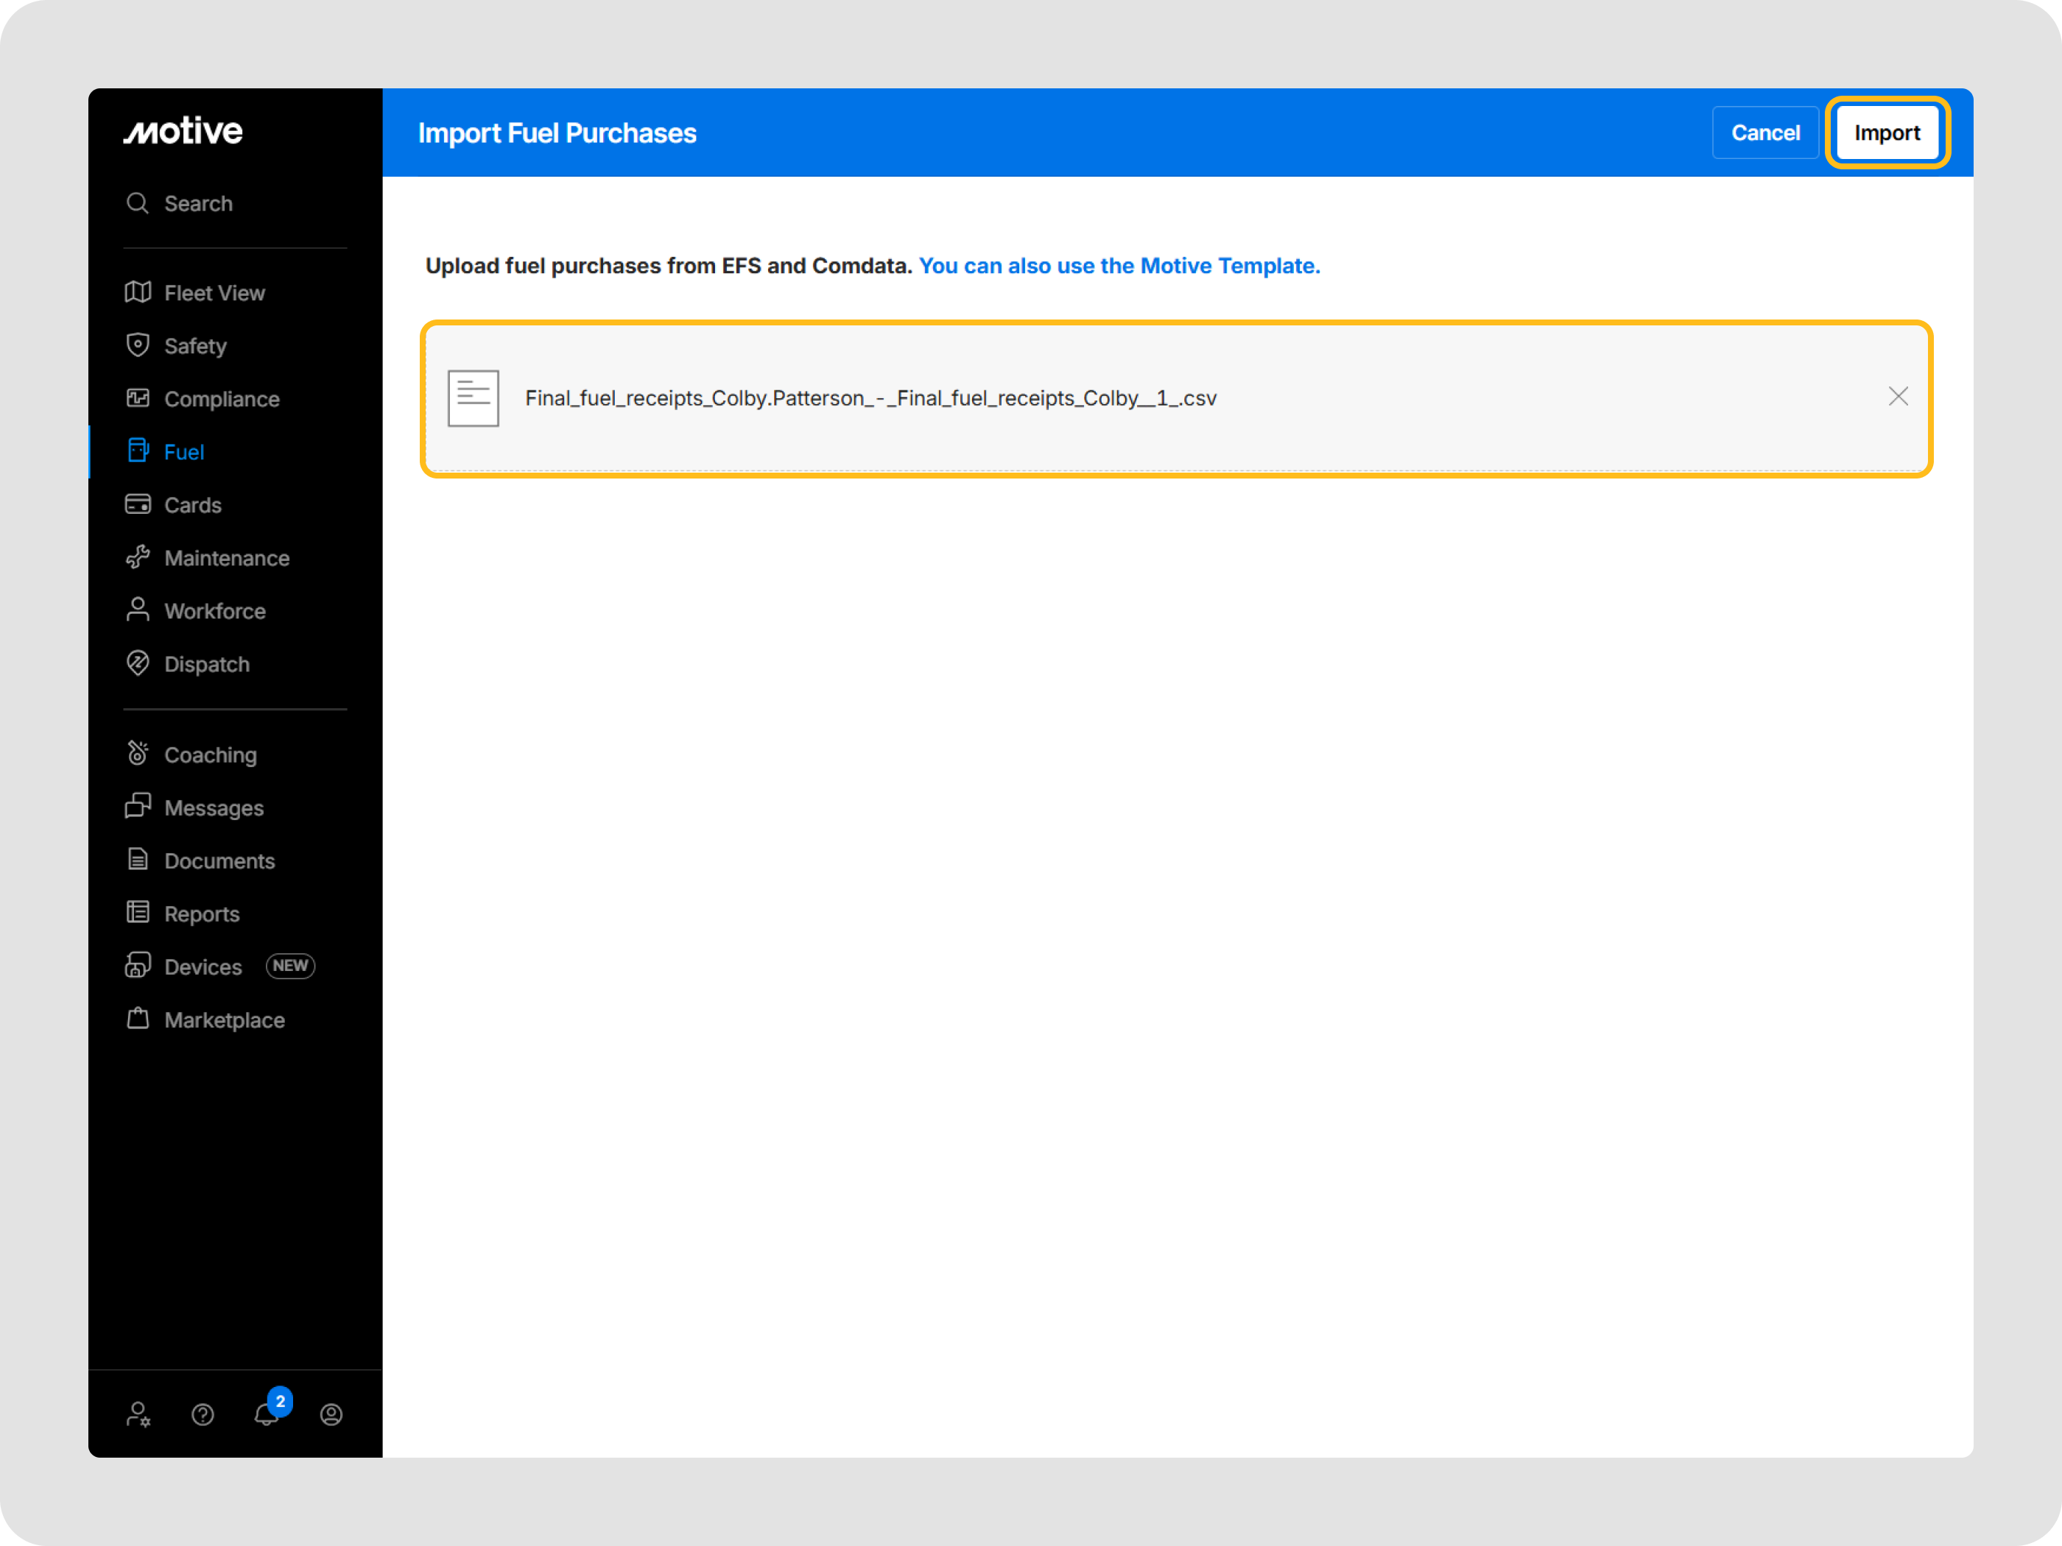2062x1546 pixels.
Task: Open the Search sidebar icon
Action: click(138, 203)
